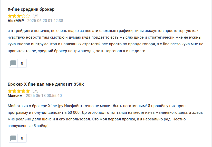Open review "Брокер X fine дал мне депозит $50к"
This screenshot has width=212, height=147.
point(46,84)
